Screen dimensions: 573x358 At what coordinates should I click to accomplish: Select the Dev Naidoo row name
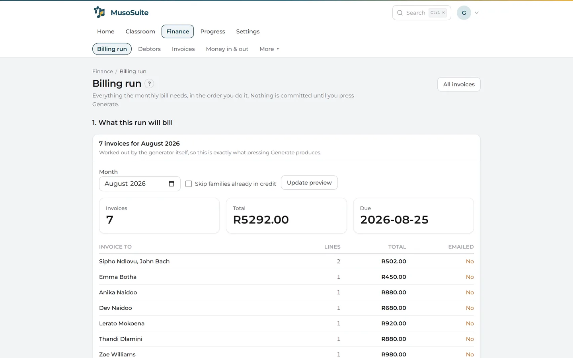click(115, 308)
